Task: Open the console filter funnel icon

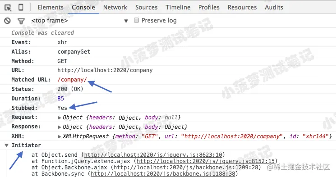Action: tap(21, 21)
